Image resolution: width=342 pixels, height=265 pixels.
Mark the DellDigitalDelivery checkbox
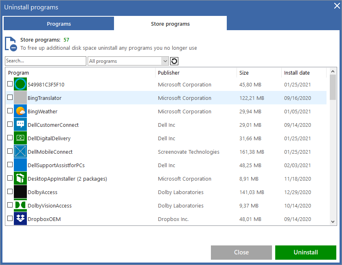point(10,138)
